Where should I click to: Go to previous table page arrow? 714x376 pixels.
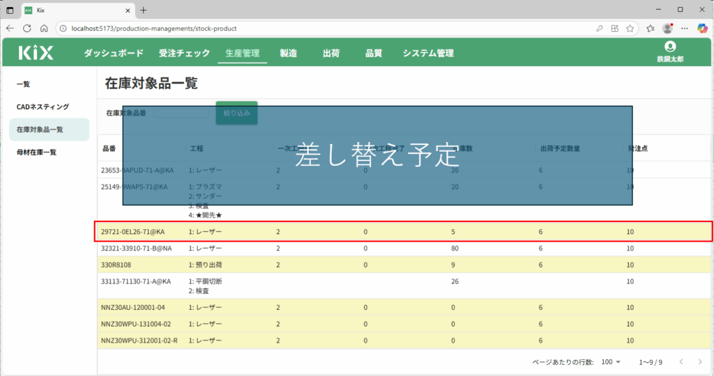(x=681, y=362)
